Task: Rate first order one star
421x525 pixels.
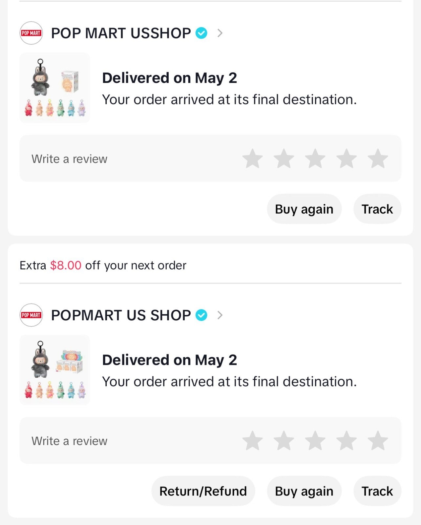Action: (x=252, y=158)
